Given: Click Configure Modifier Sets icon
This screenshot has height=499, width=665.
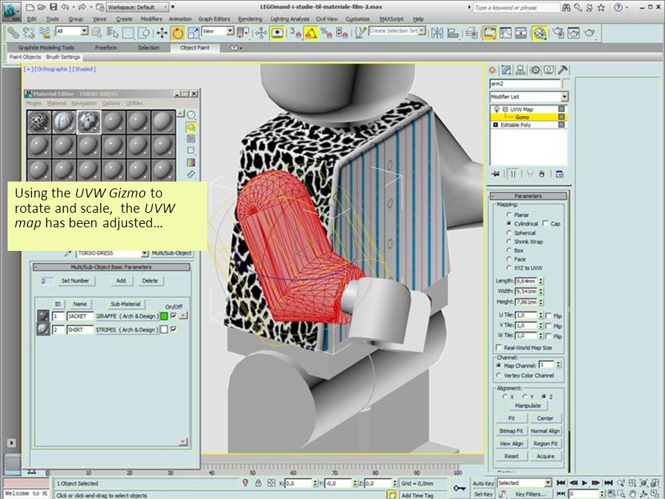Looking at the screenshot, I should 560,174.
